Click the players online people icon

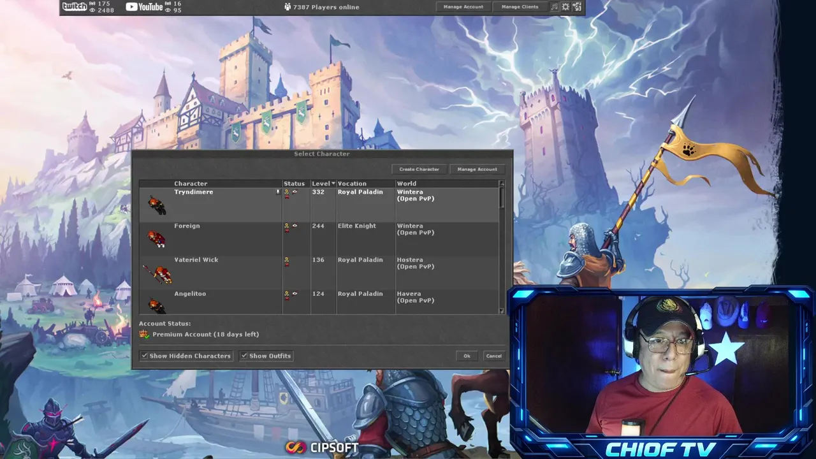[x=288, y=7]
